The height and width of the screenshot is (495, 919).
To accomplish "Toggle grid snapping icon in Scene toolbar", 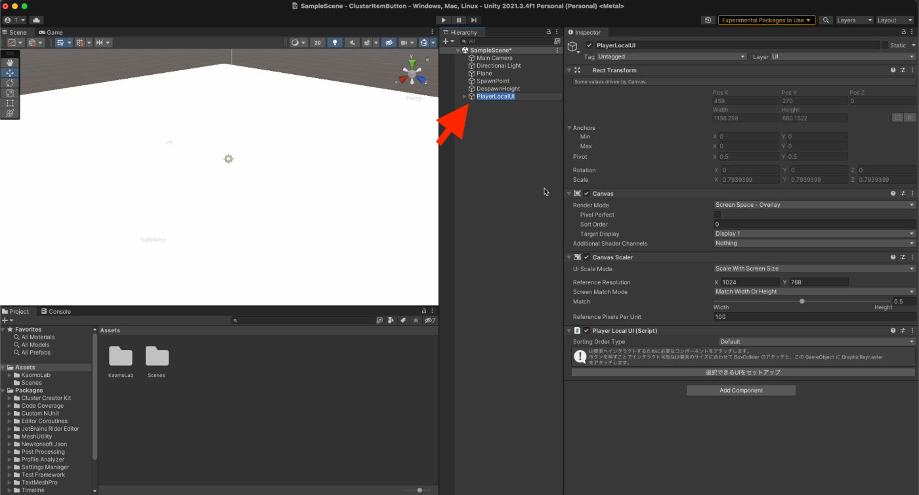I will tap(79, 43).
